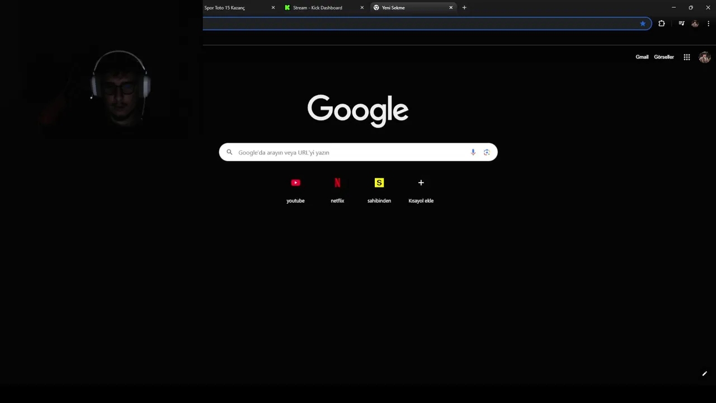The height and width of the screenshot is (403, 716).
Task: Open the Google account avatar on the page
Action: (x=704, y=57)
